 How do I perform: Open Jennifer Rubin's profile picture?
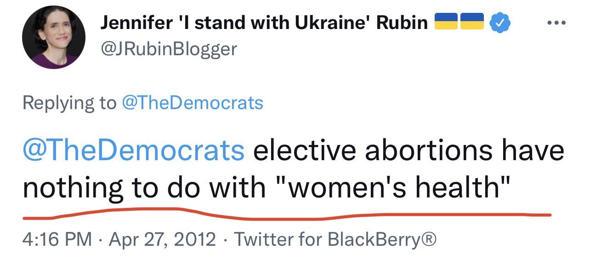click(54, 38)
